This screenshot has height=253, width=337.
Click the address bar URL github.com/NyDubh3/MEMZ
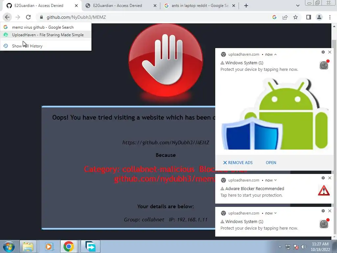click(x=76, y=17)
